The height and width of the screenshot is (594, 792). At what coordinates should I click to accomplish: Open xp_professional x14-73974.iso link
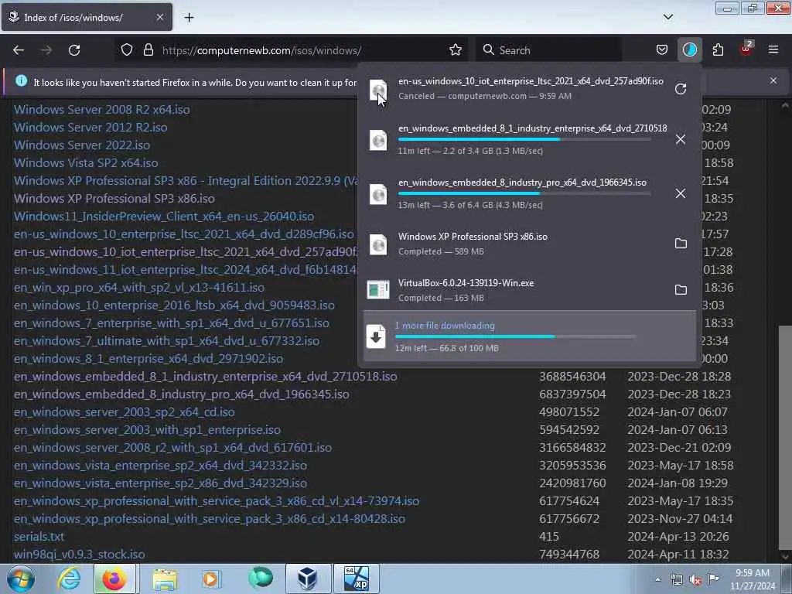pyautogui.click(x=217, y=500)
